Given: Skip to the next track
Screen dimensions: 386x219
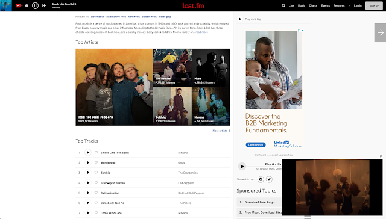Looking at the screenshot, I should point(44,5).
